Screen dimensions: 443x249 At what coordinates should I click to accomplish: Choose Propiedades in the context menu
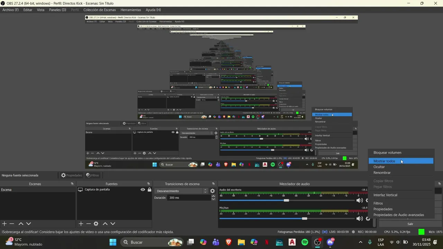coord(401,209)
